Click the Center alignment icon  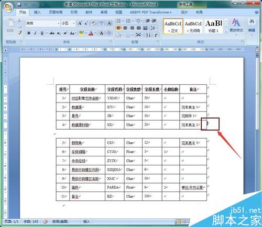click(x=125, y=28)
